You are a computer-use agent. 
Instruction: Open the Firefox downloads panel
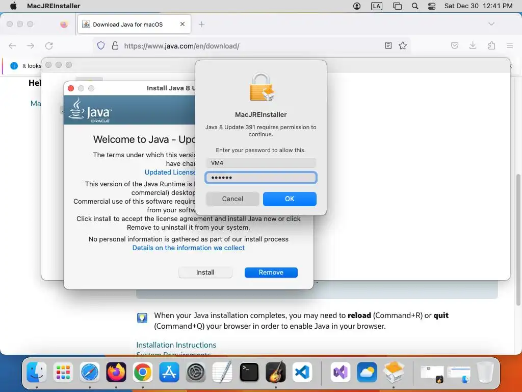(473, 45)
